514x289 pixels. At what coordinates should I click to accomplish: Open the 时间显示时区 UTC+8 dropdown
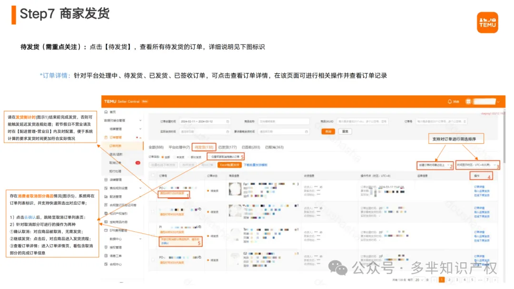pos(477,165)
